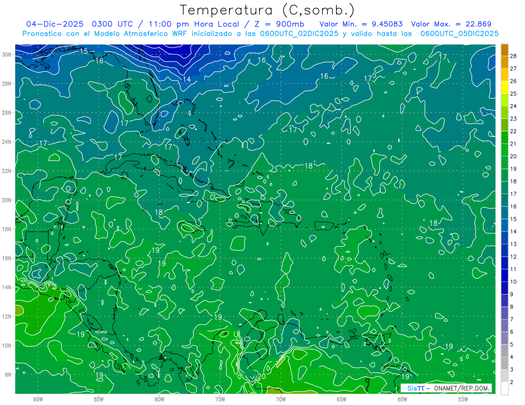This screenshot has width=525, height=405.
Task: Click the "25" label on the color scale
Action: 514,93
